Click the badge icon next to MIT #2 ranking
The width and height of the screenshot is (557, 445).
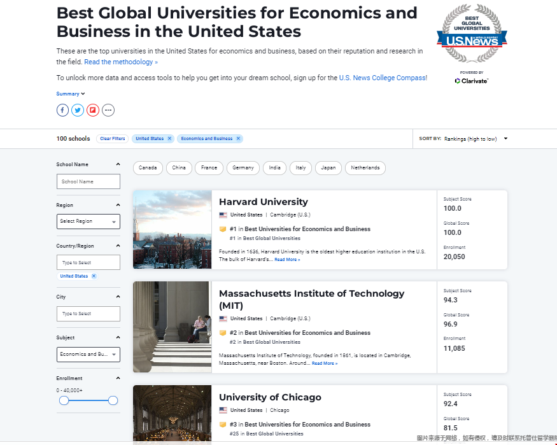pos(223,333)
